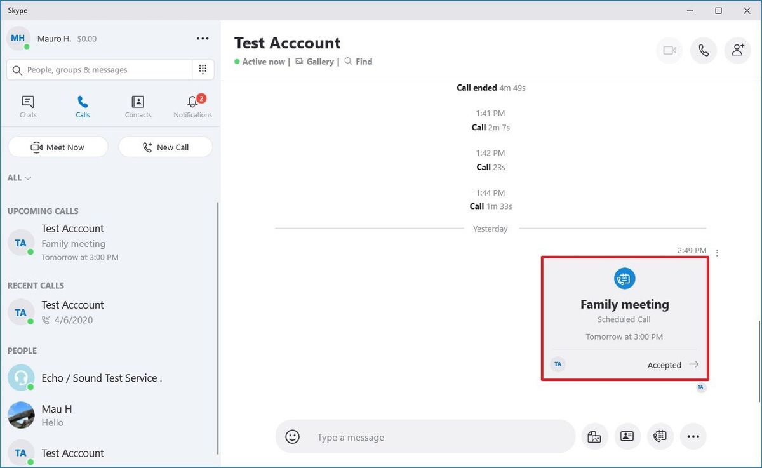The image size is (762, 468).
Task: Start a Meet Now session
Action: [x=58, y=147]
